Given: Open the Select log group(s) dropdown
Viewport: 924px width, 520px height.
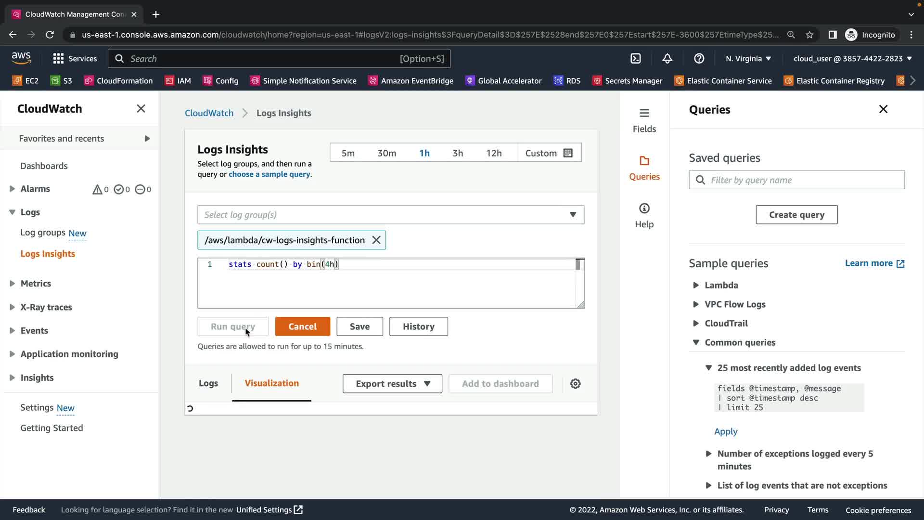Looking at the screenshot, I should click(390, 215).
